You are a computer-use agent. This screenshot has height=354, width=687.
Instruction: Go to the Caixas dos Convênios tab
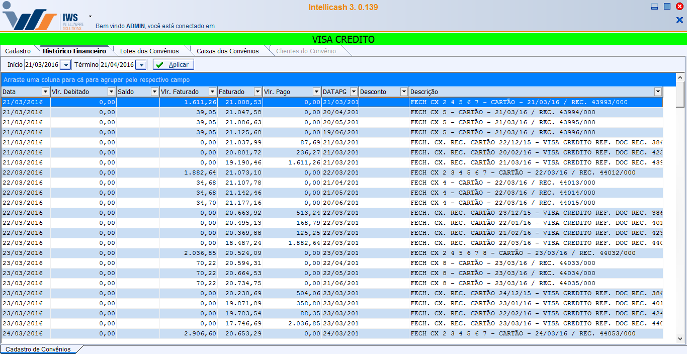(228, 51)
